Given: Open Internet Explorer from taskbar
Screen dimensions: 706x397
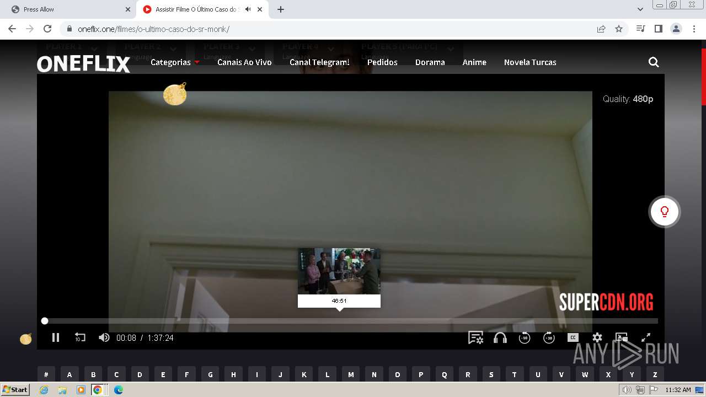Looking at the screenshot, I should click(x=44, y=390).
